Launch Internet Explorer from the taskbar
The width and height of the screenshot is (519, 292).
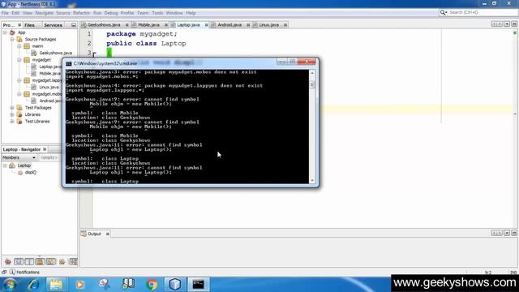[x=33, y=285]
